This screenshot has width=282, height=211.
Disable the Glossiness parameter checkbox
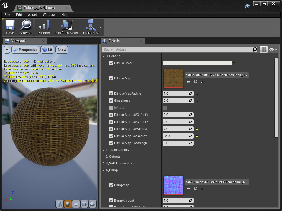111,100
